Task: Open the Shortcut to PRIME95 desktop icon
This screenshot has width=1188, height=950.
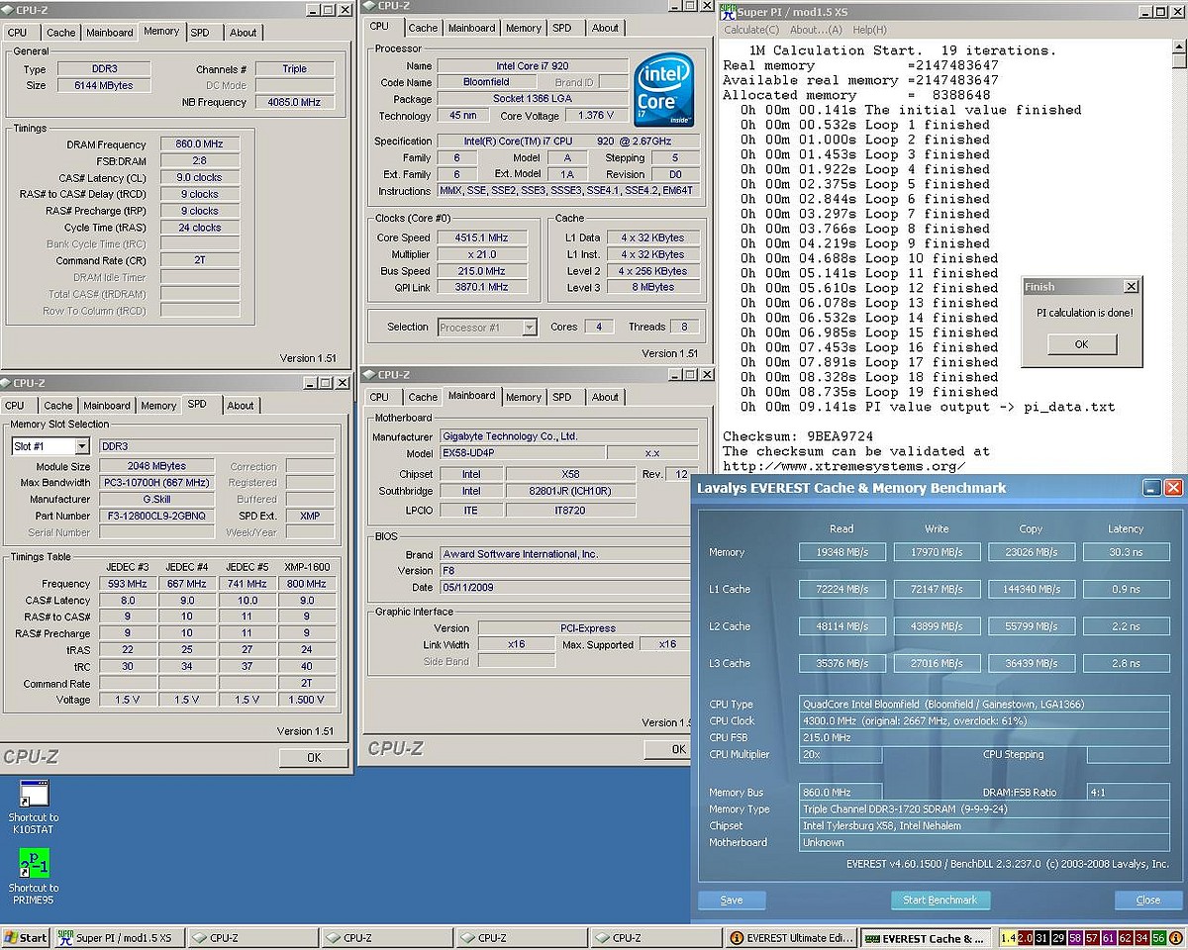Action: pos(34,875)
